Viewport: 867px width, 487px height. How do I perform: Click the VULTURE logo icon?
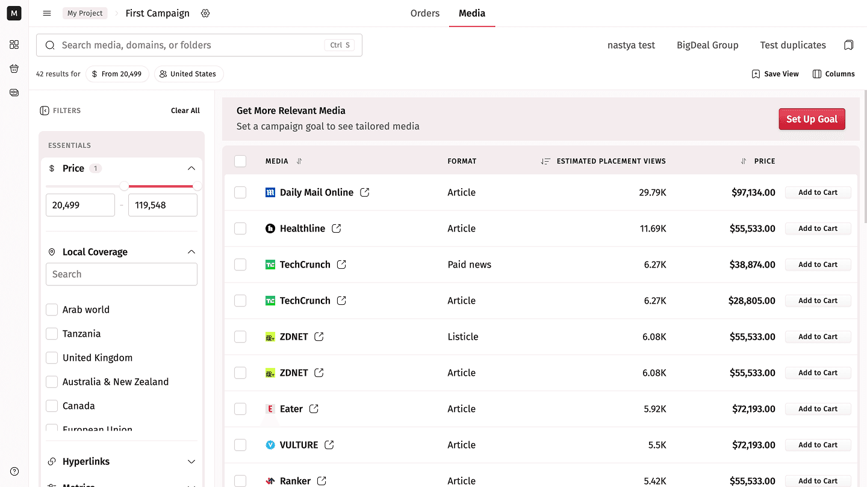coord(270,445)
